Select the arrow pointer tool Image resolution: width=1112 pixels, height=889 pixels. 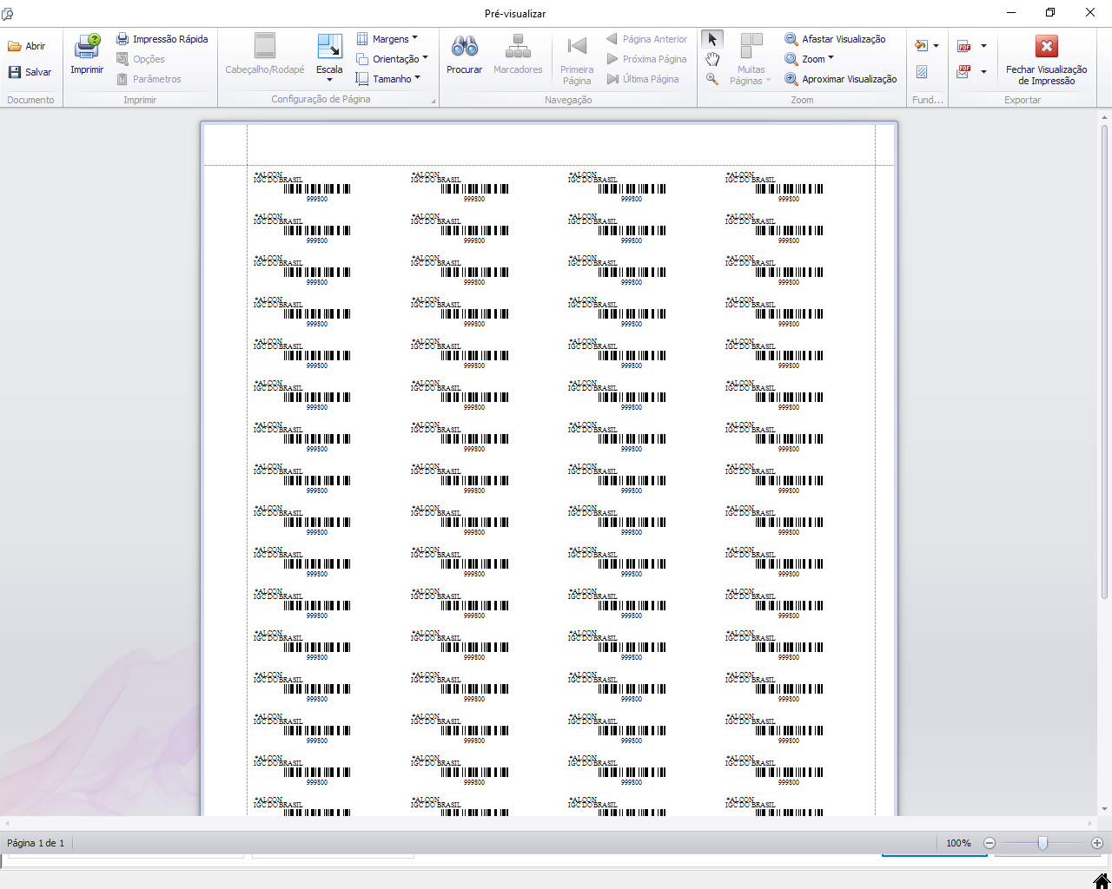pyautogui.click(x=712, y=39)
